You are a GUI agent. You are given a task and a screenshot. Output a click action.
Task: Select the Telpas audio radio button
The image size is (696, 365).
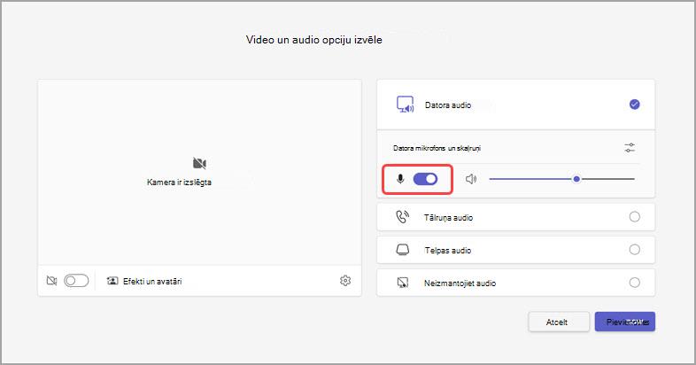634,250
